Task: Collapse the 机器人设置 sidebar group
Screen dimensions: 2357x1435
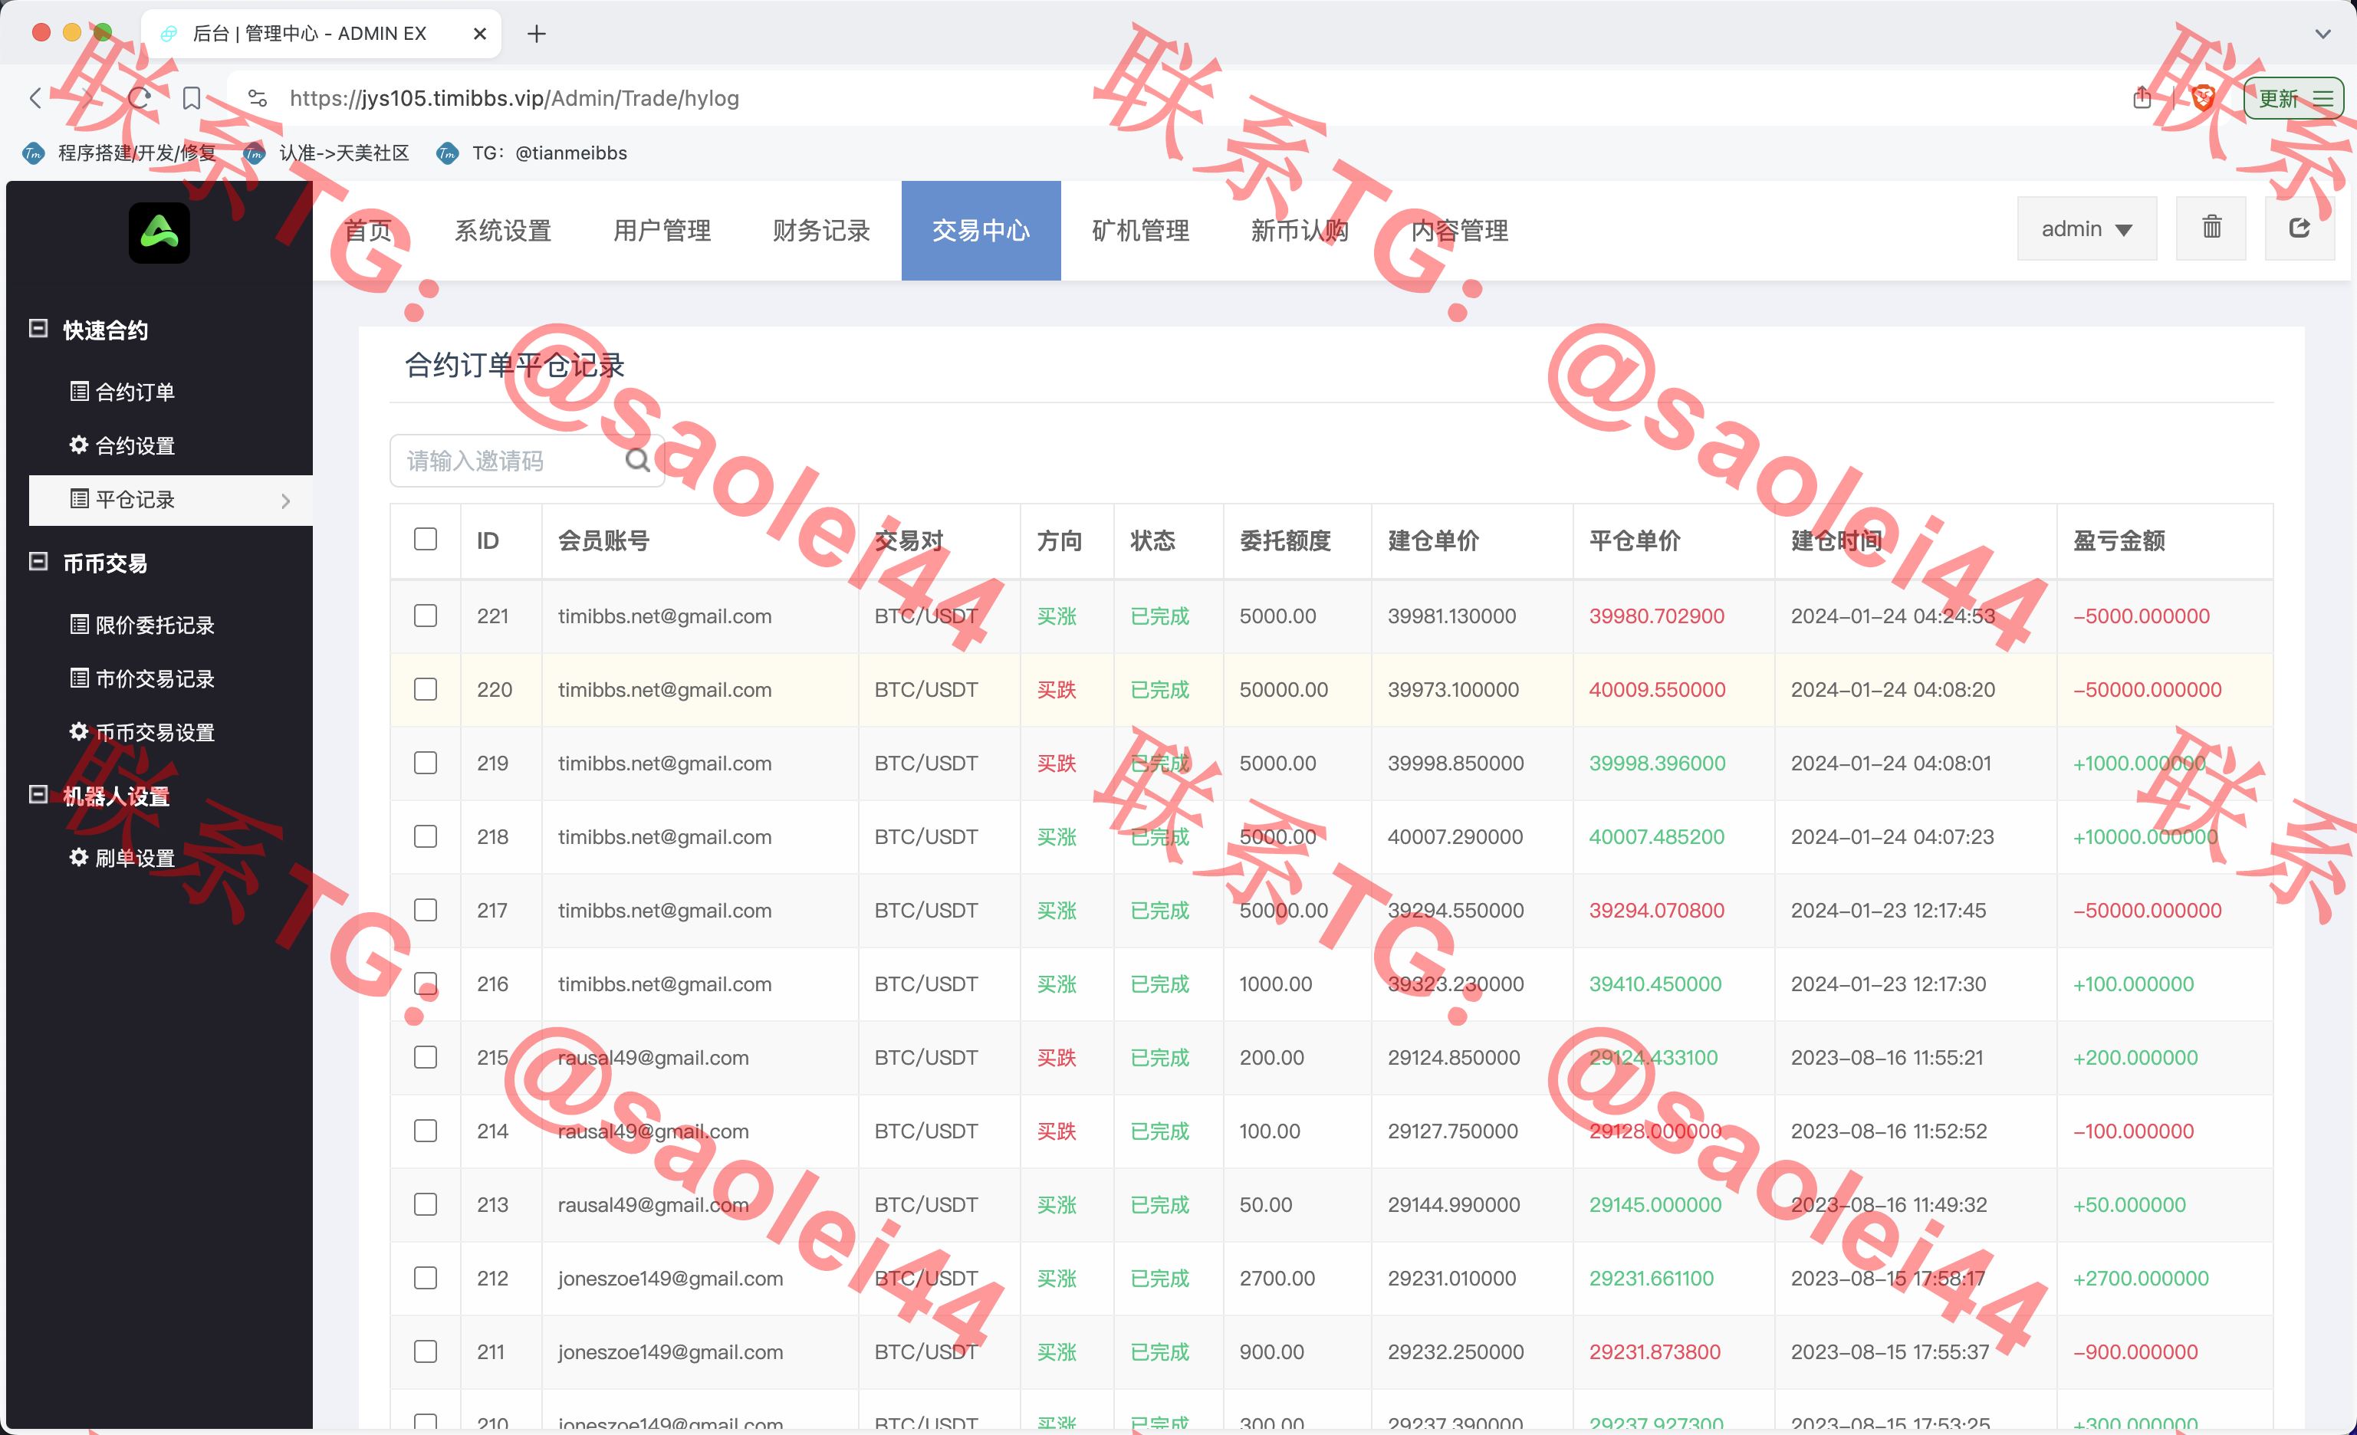Action: coord(38,794)
